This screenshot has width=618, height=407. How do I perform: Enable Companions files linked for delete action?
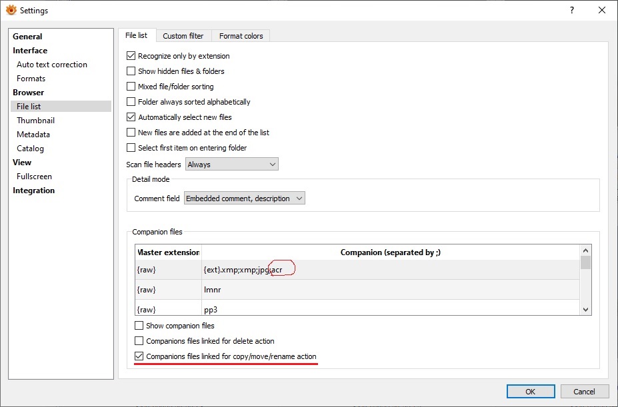[139, 341]
